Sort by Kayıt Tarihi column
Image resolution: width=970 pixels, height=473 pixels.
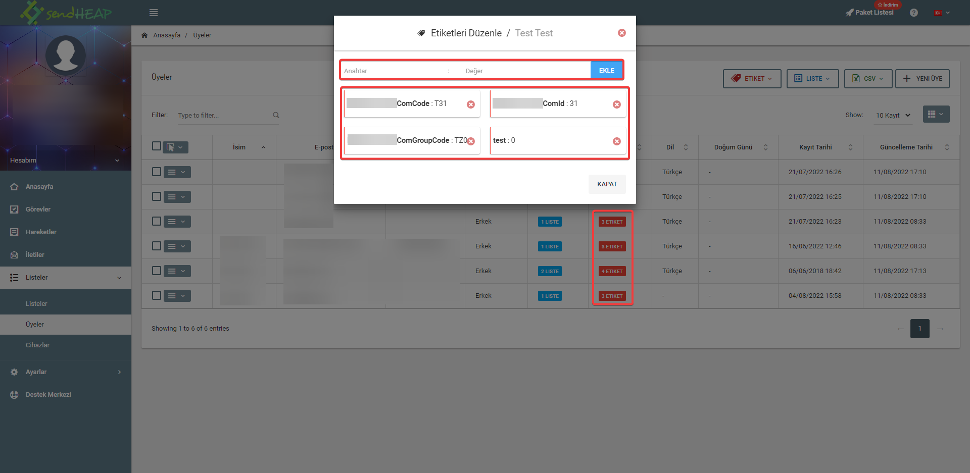tap(820, 147)
